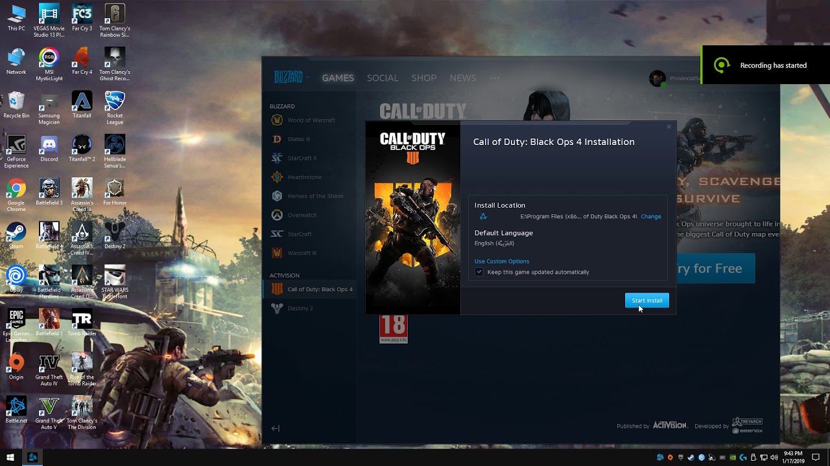This screenshot has height=466, width=830.
Task: Open the Blizzard logo dropdown menu
Action: pyautogui.click(x=291, y=78)
